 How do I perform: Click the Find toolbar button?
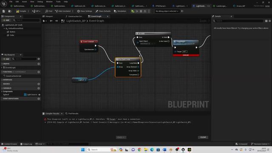pos(49,11)
